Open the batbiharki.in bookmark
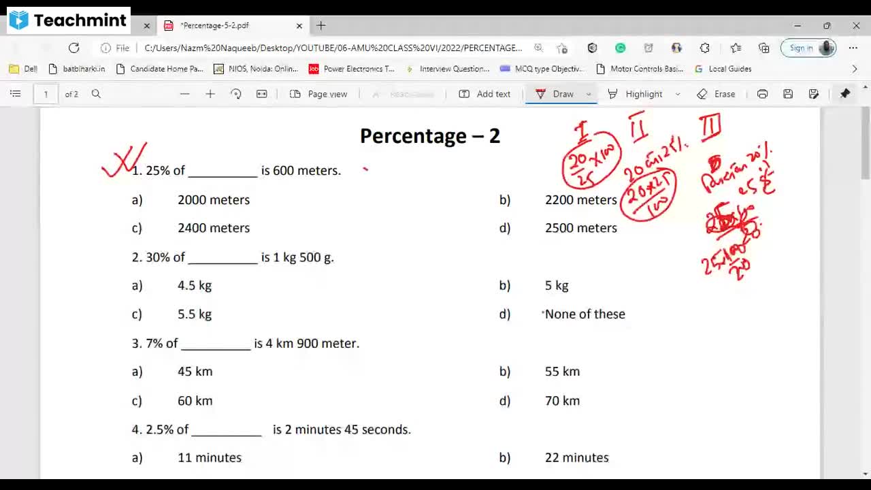This screenshot has width=871, height=490. tap(77, 69)
